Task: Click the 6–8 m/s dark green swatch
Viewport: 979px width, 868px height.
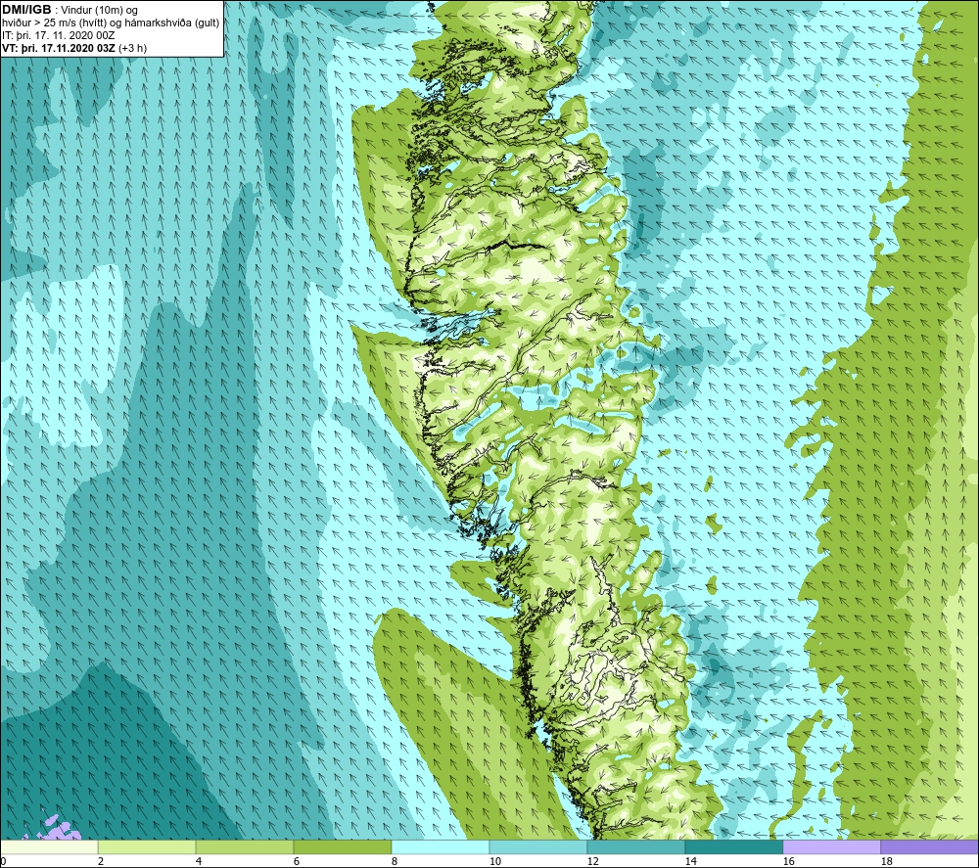Action: click(x=342, y=846)
